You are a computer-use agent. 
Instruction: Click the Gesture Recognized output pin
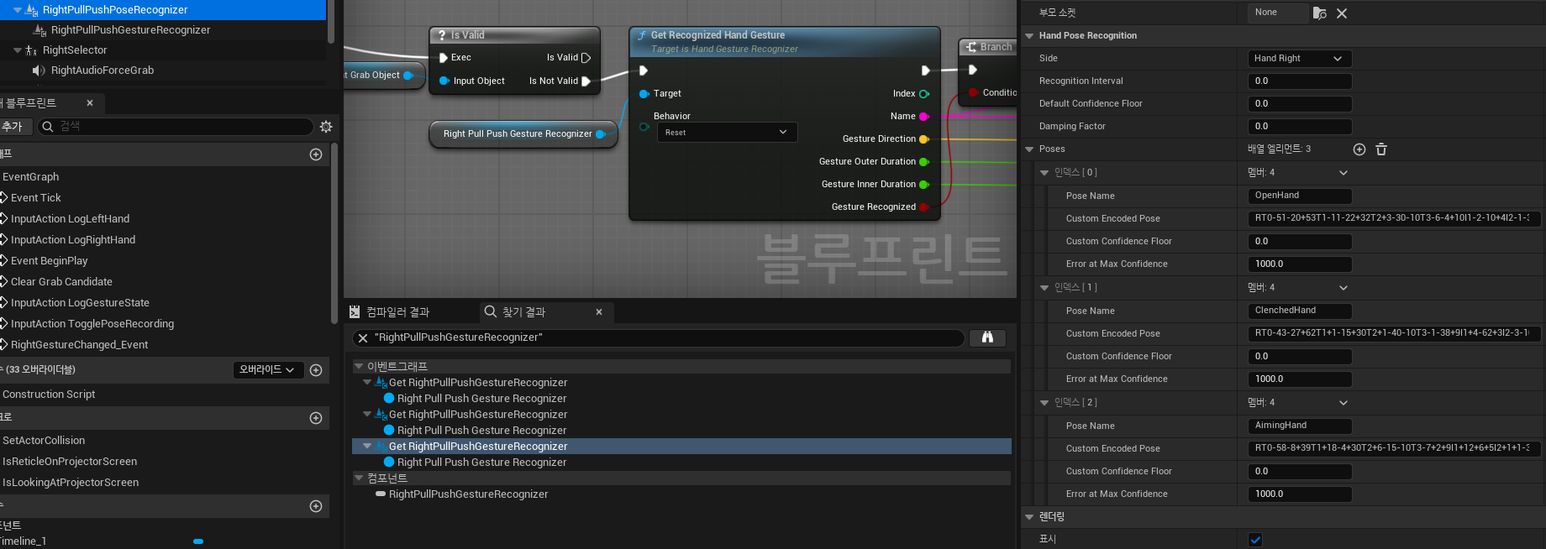coord(924,207)
